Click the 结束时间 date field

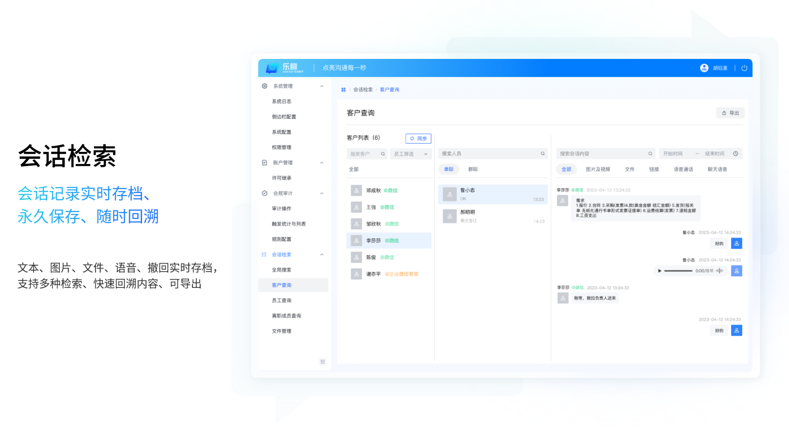coord(715,153)
